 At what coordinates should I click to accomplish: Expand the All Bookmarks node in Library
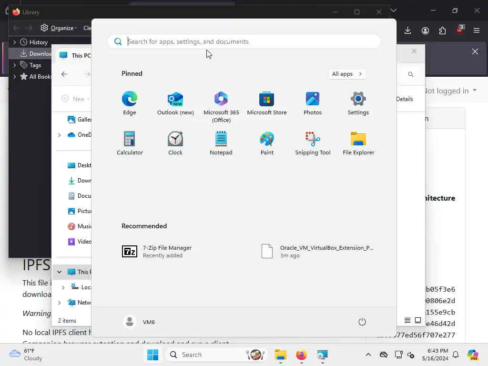[14, 77]
